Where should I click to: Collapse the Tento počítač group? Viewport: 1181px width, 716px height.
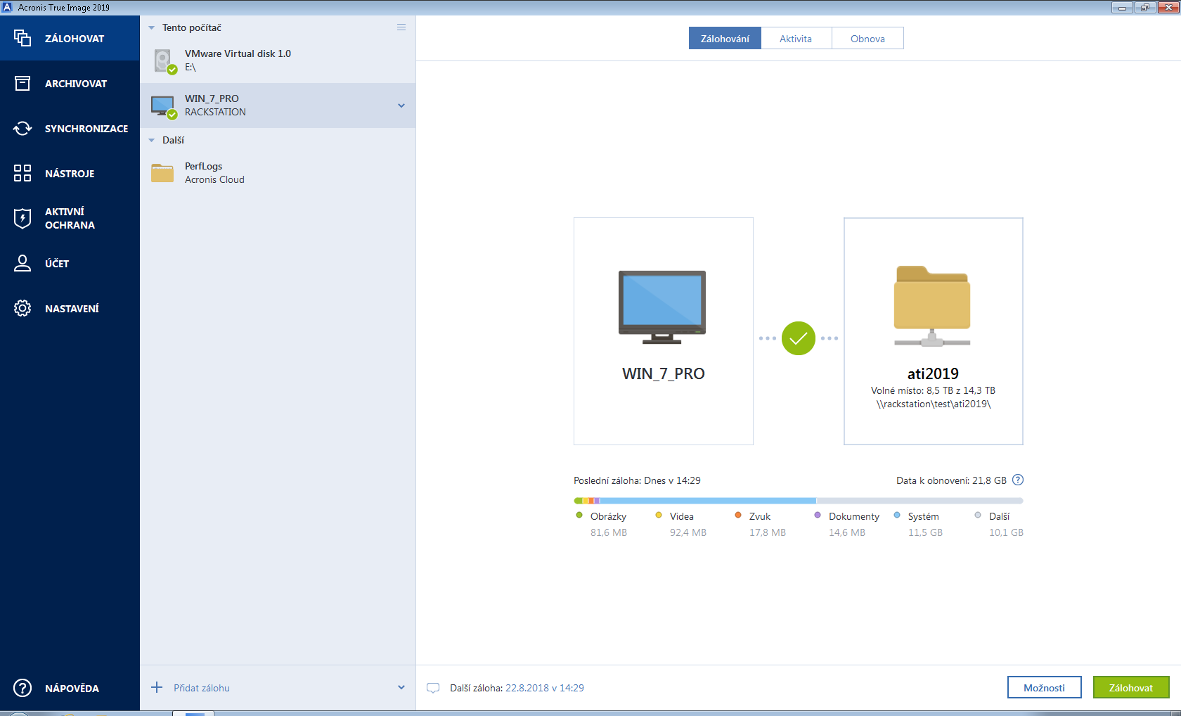151,28
